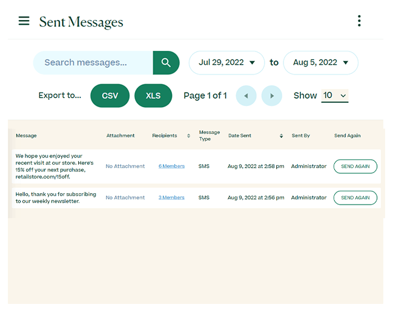Click the 'Page 1 of 1' indicator
The image size is (393, 313).
point(205,96)
